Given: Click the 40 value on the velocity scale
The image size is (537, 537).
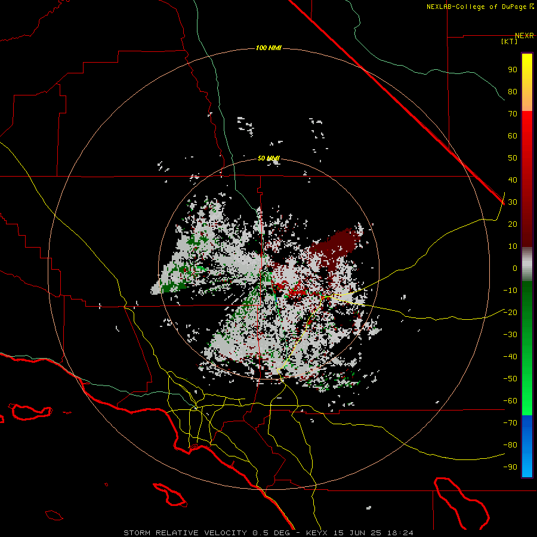Looking at the screenshot, I should [513, 180].
